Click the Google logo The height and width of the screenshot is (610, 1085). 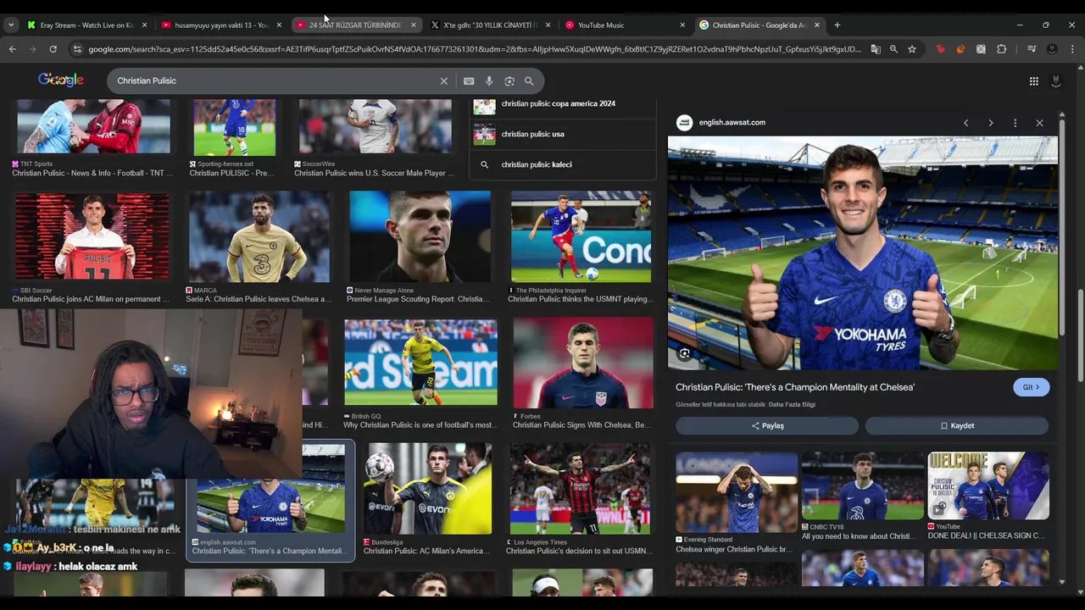tap(61, 80)
